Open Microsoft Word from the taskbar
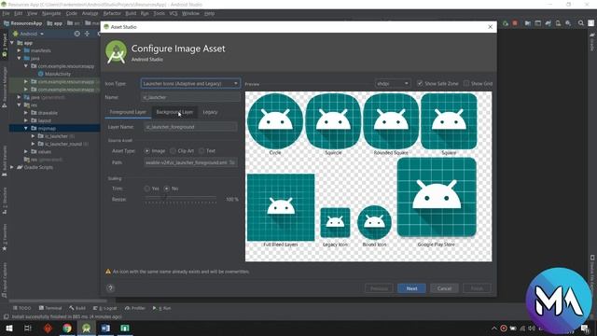597x336 pixels. 105,328
